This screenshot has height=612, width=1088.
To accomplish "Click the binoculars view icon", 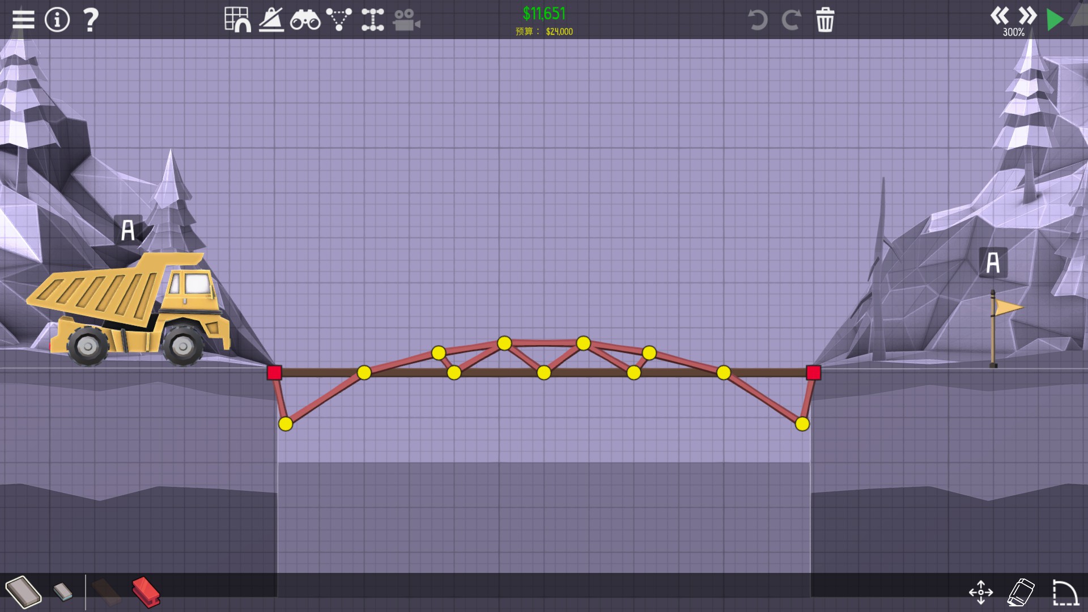I will [305, 20].
